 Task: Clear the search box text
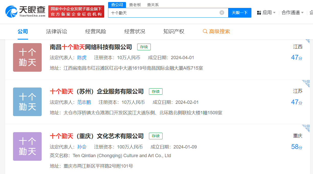(x=222, y=13)
